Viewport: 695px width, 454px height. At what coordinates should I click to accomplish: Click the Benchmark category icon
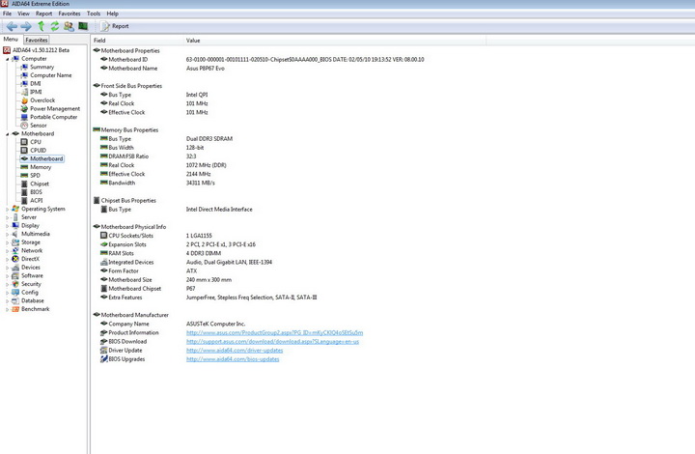(x=15, y=309)
